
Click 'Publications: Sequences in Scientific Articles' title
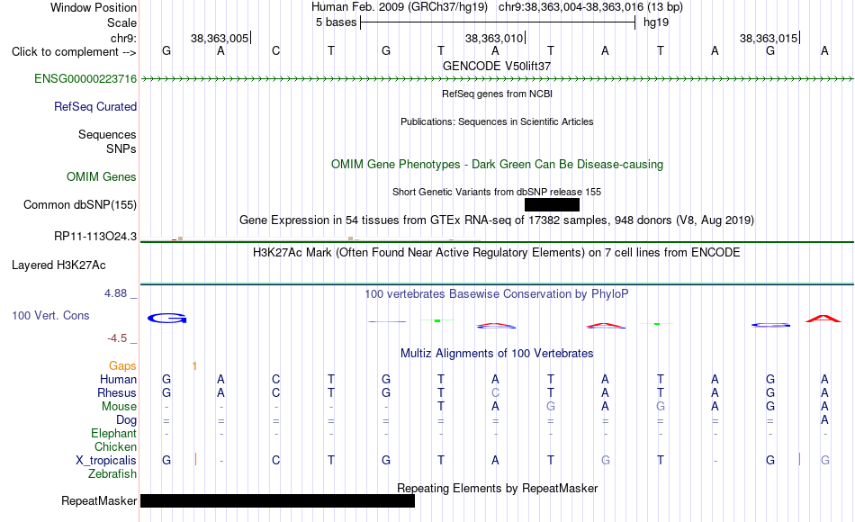coord(497,121)
